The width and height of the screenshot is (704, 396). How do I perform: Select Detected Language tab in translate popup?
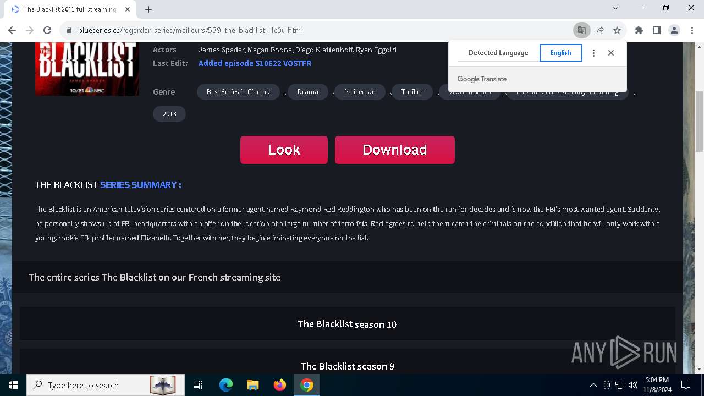498,53
